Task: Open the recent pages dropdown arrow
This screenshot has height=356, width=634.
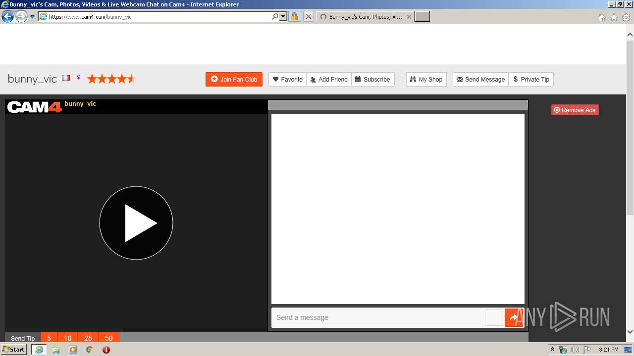Action: coord(32,17)
